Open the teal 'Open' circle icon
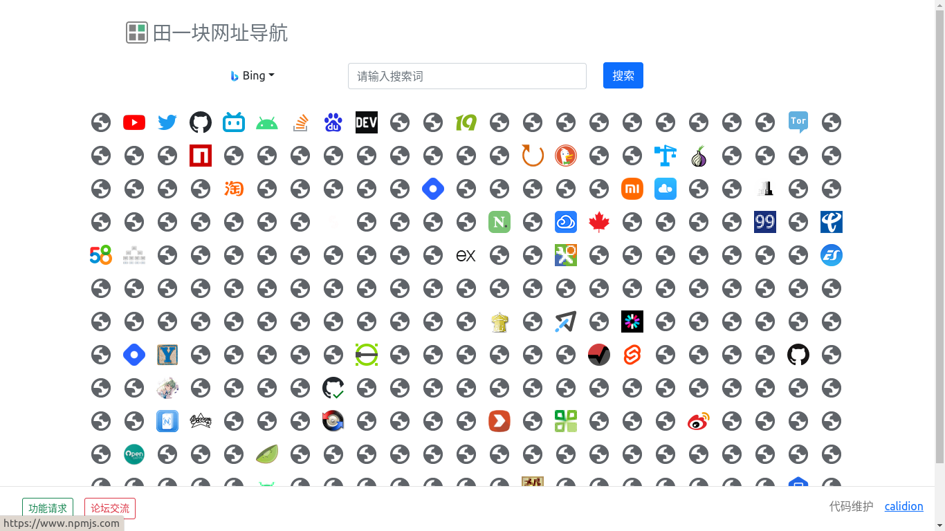 click(x=134, y=454)
